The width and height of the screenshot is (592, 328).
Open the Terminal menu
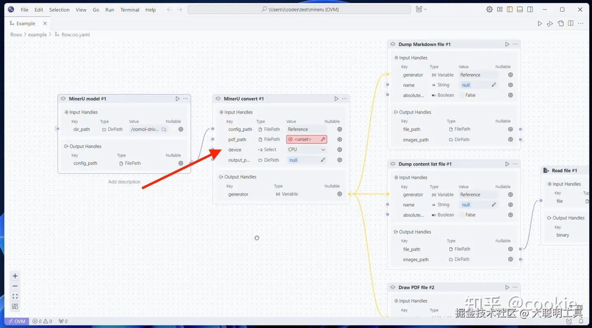coord(130,9)
